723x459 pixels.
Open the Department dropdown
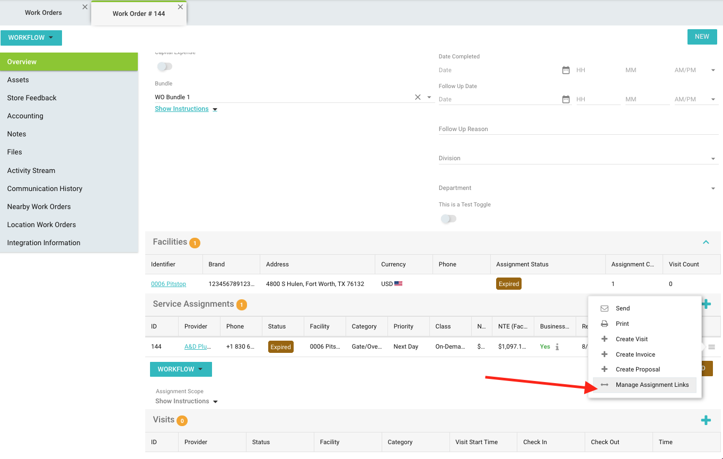(x=713, y=188)
